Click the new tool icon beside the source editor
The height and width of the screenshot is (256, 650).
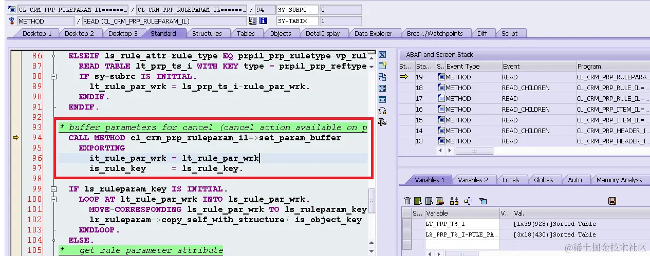coord(382,66)
